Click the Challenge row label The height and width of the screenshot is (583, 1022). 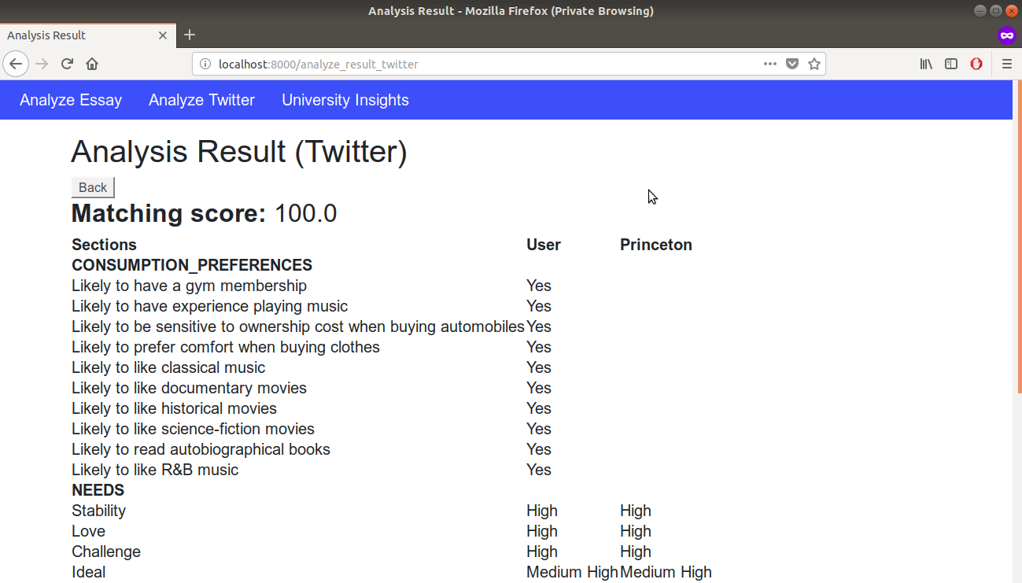106,552
